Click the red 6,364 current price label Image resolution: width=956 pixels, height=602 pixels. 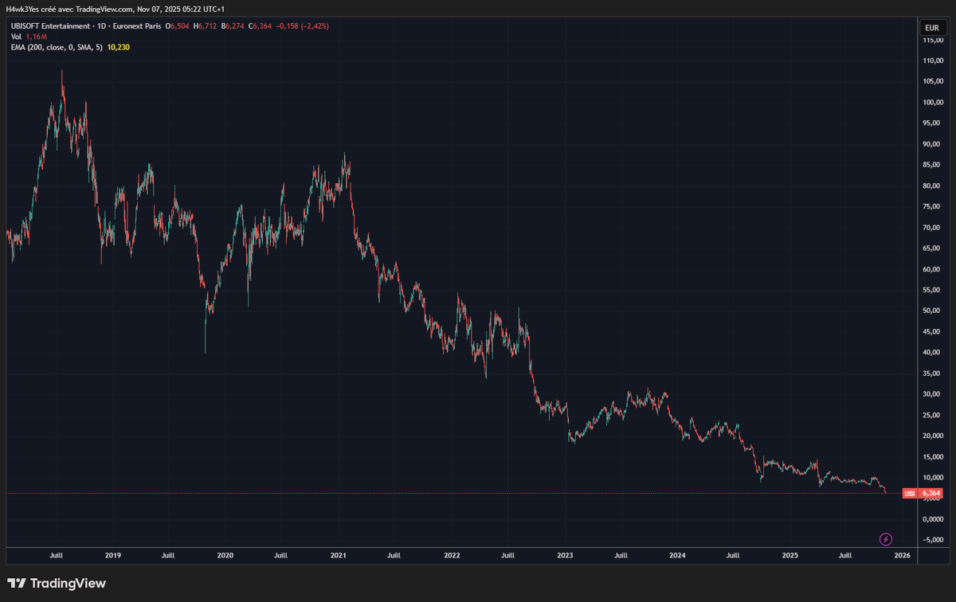[931, 494]
